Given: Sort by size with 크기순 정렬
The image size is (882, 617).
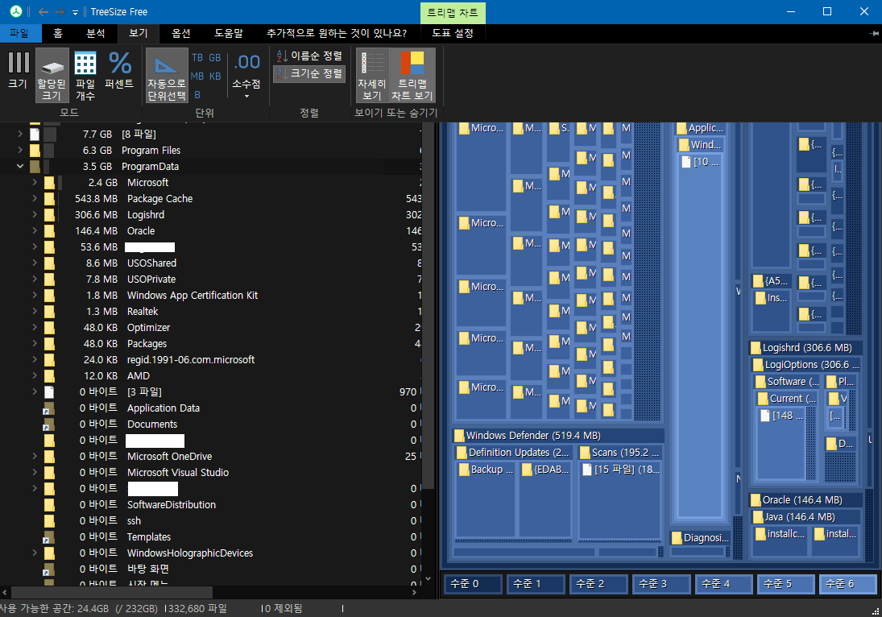Looking at the screenshot, I should coord(309,73).
